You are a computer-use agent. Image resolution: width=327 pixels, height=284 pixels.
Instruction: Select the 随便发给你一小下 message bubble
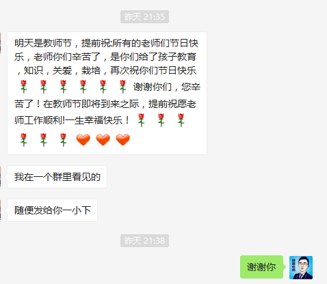tap(52, 210)
